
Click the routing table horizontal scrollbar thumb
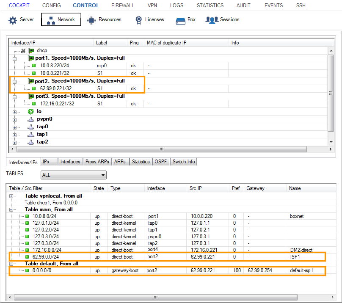tap(155, 297)
